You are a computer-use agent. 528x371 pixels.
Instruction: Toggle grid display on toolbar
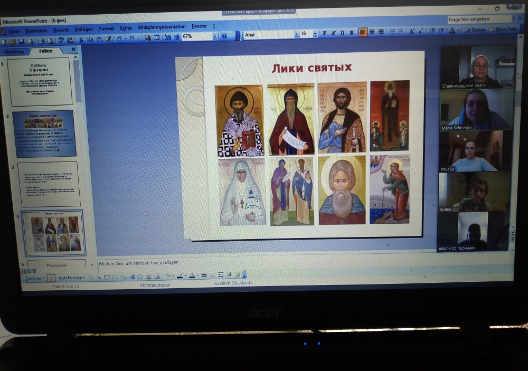[177, 37]
